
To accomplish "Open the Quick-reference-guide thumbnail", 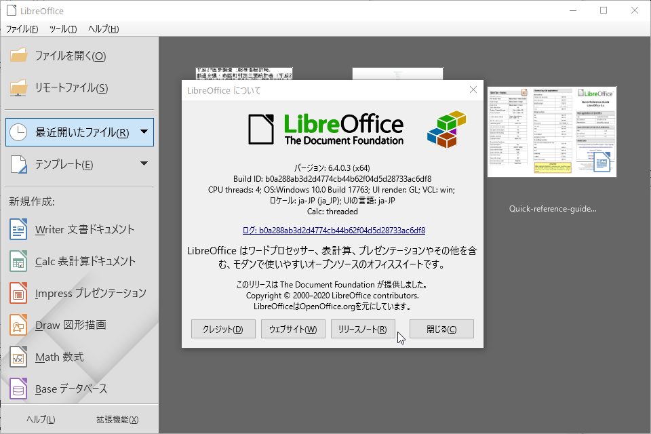I will pyautogui.click(x=551, y=131).
